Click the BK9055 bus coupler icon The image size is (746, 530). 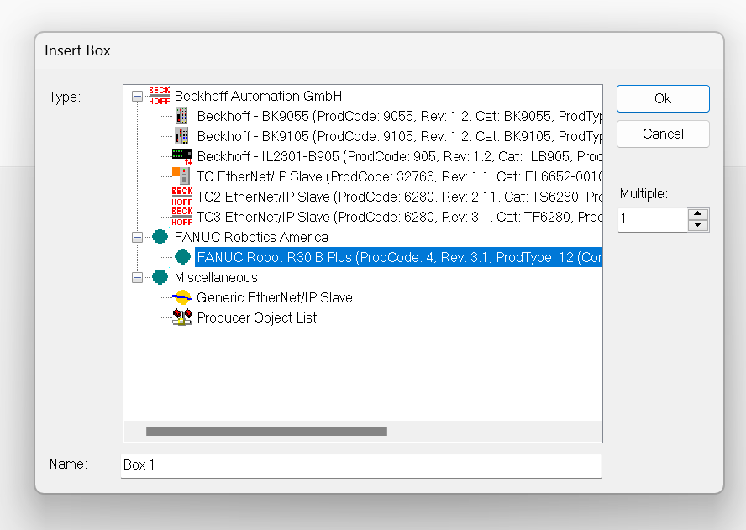coord(181,116)
